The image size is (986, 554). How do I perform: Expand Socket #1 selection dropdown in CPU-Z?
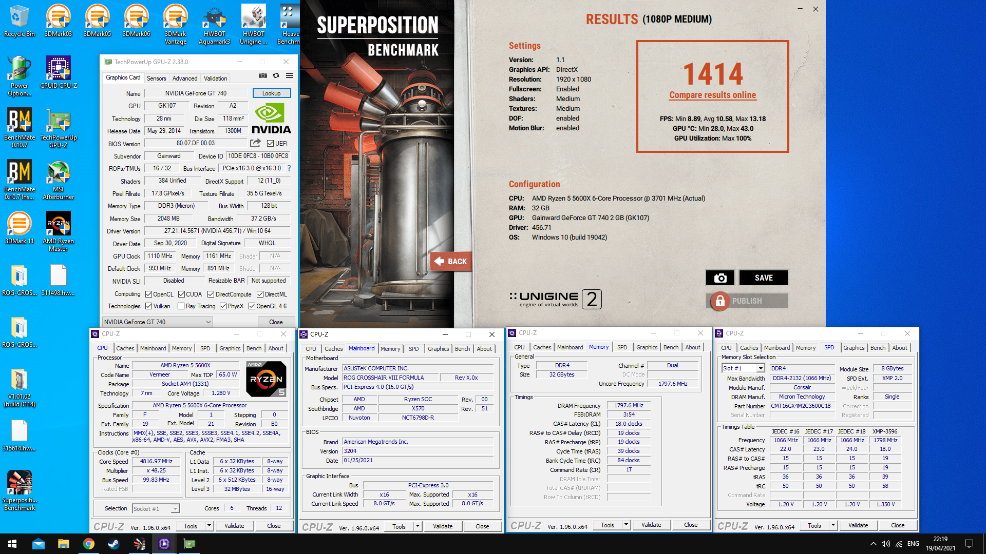pyautogui.click(x=175, y=509)
